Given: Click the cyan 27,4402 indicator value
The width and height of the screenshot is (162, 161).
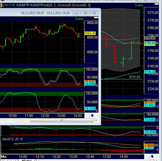Looking at the screenshot, I should tap(150, 105).
